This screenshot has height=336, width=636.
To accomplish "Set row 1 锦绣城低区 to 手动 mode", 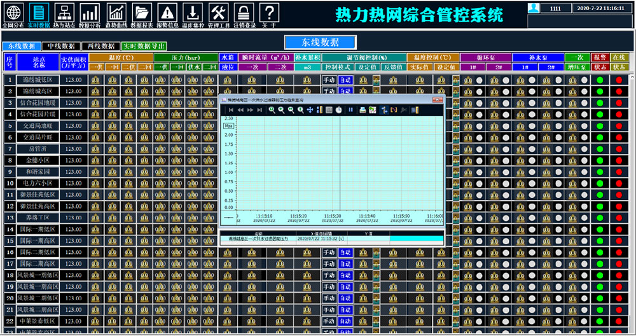I will pos(329,80).
